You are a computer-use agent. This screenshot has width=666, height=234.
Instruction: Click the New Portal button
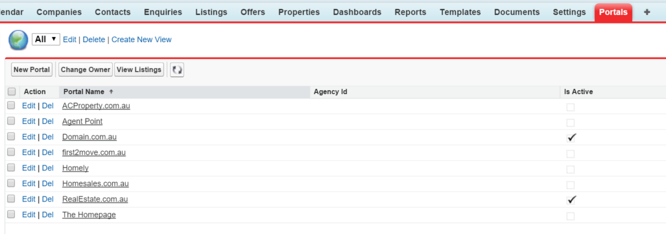pyautogui.click(x=32, y=69)
